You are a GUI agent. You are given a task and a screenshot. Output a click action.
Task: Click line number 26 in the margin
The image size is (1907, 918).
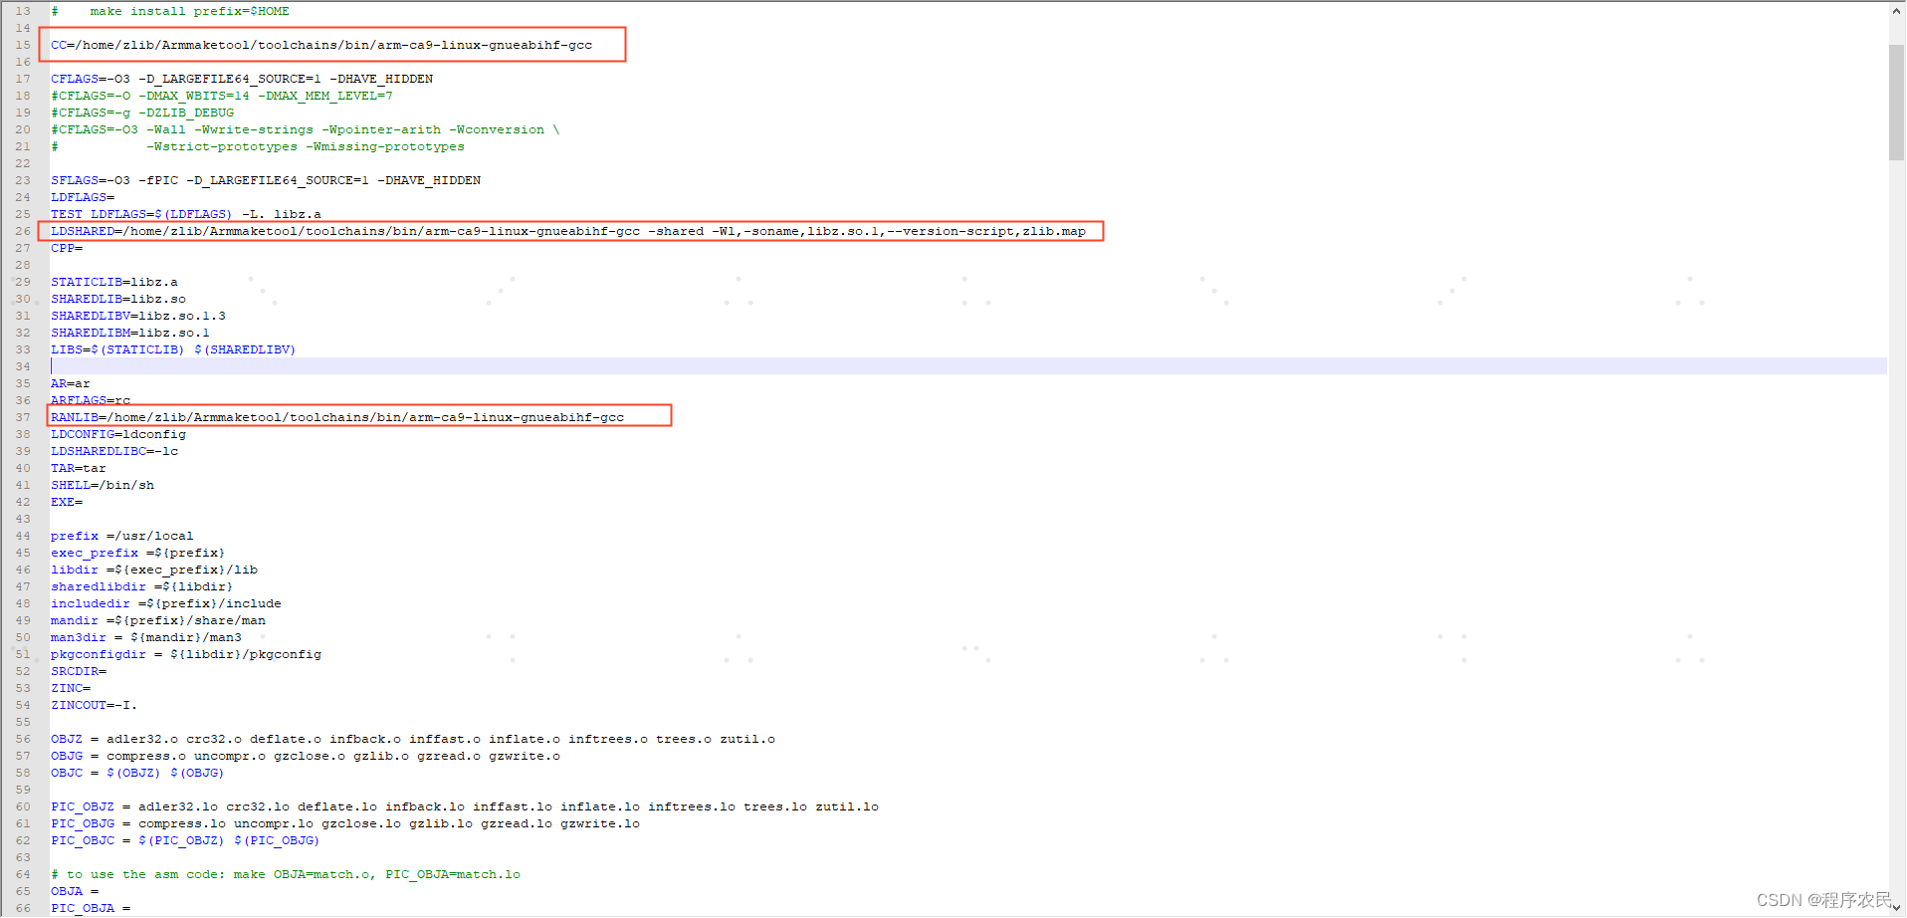(23, 231)
